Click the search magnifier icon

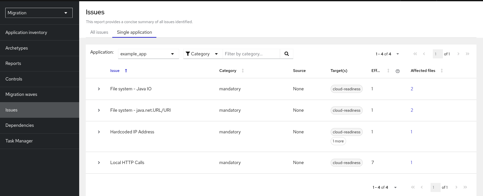(x=287, y=54)
